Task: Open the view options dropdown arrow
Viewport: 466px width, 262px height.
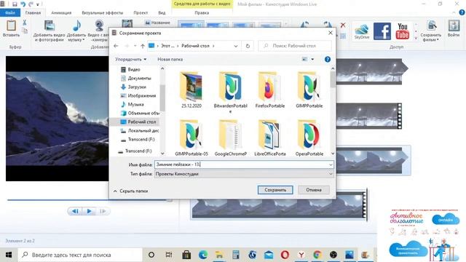Action: 312,60
